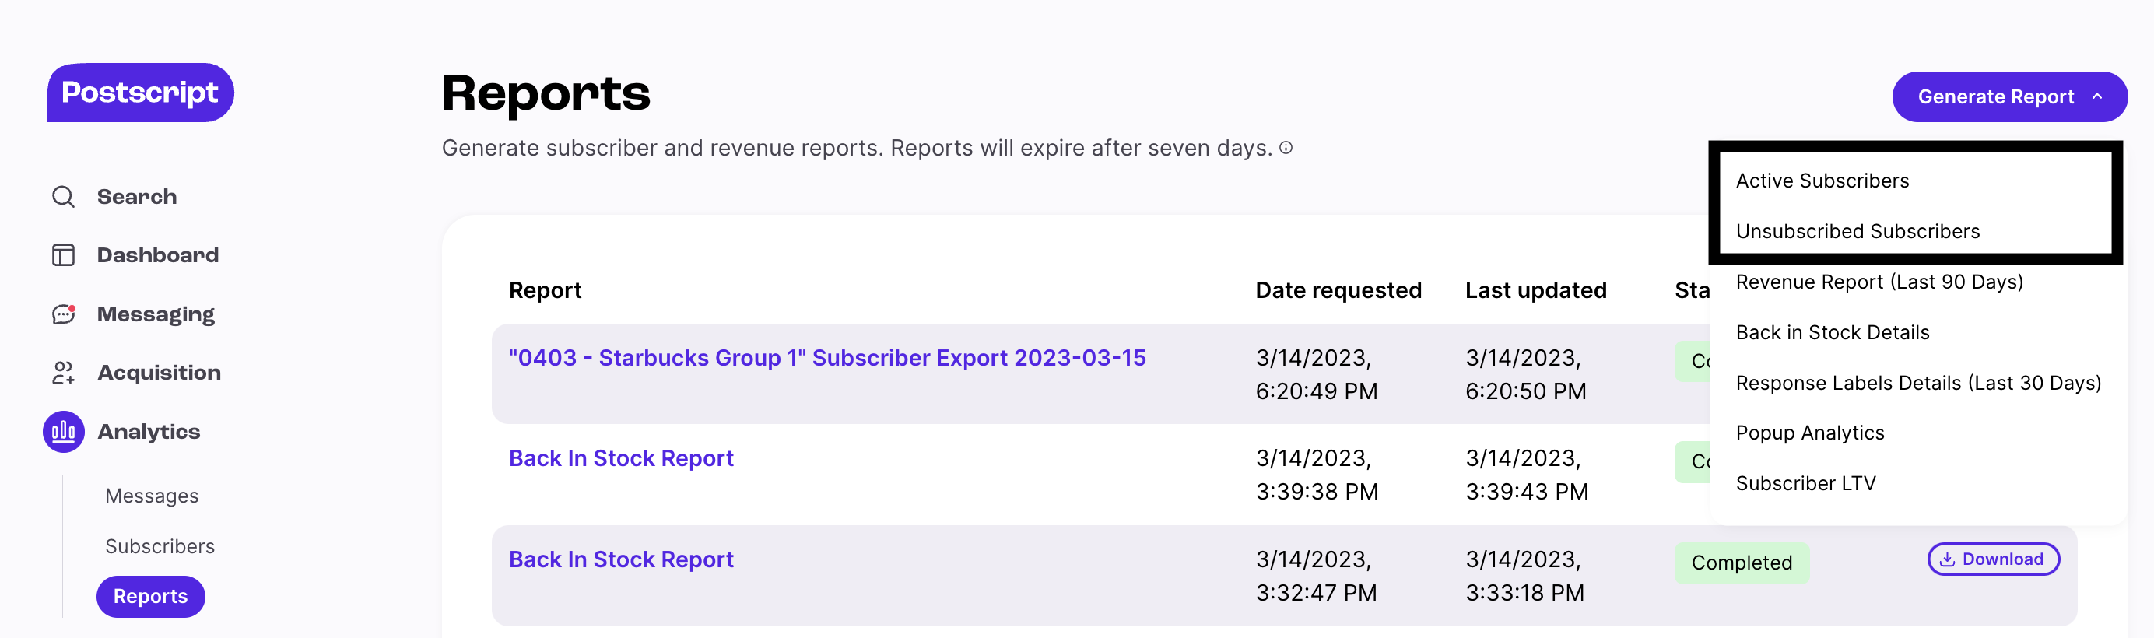Click the Acquisition people icon
This screenshot has height=638, width=2154.
[x=64, y=373]
